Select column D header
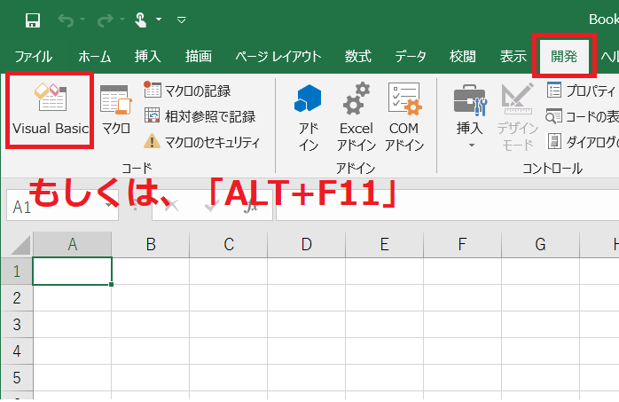The image size is (619, 402). (x=306, y=244)
